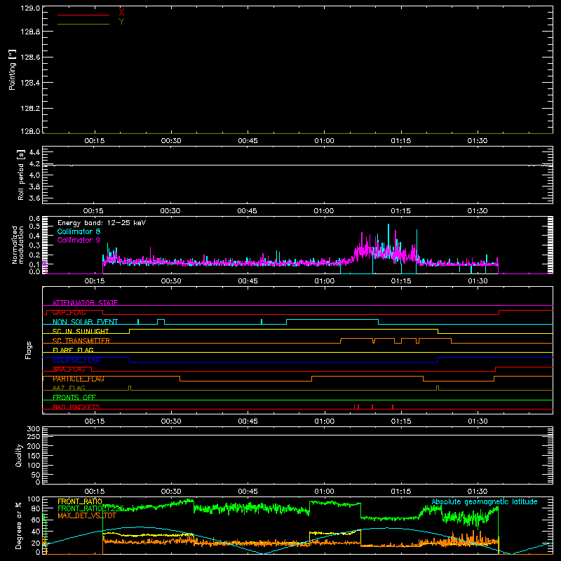Click the FLARE_FLAG label
The height and width of the screenshot is (561, 561).
coord(73,350)
